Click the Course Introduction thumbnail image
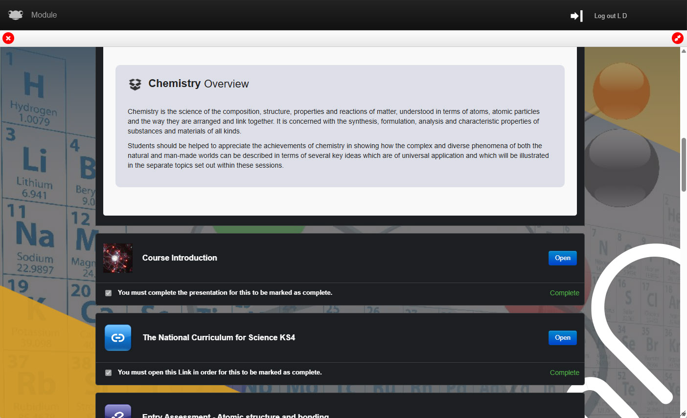The height and width of the screenshot is (418, 687). 118,258
